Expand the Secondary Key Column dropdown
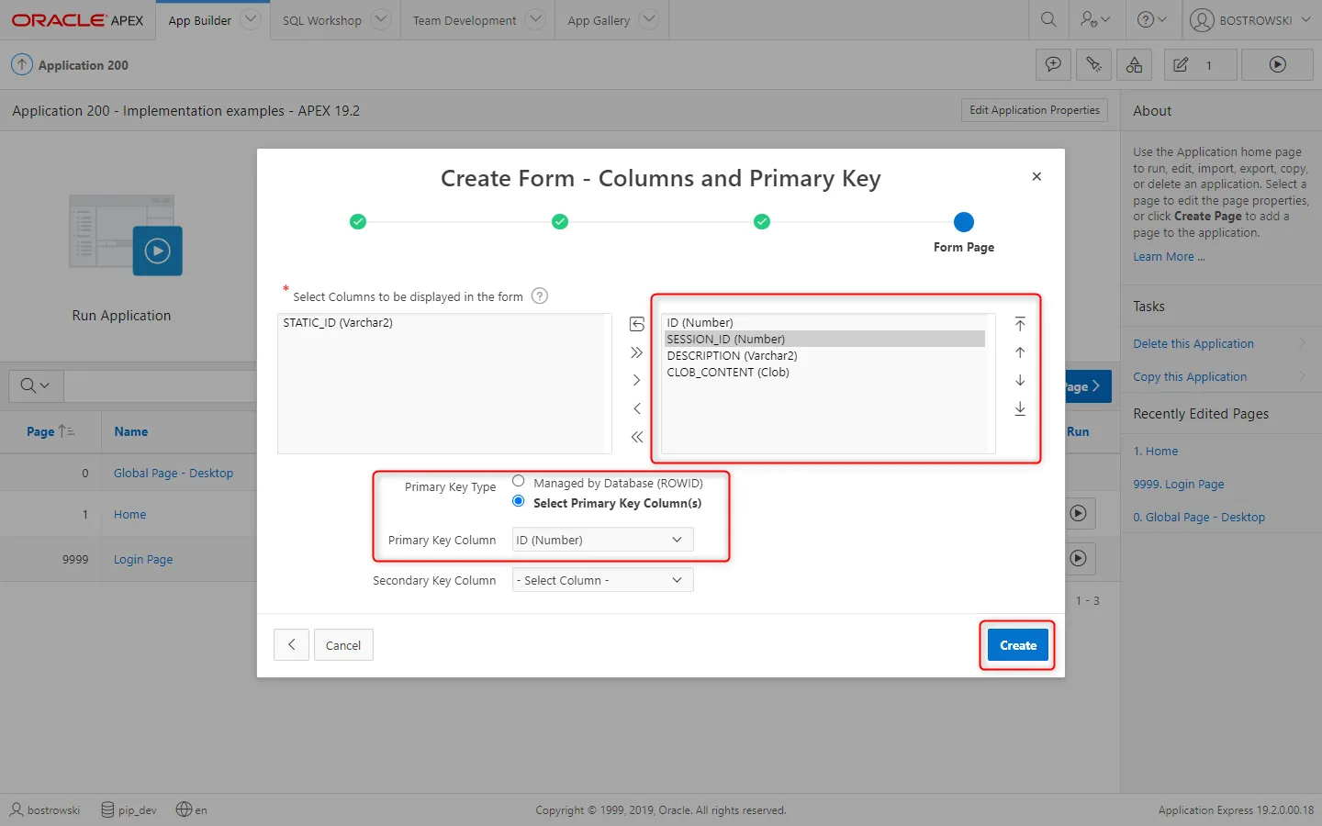 pos(602,580)
